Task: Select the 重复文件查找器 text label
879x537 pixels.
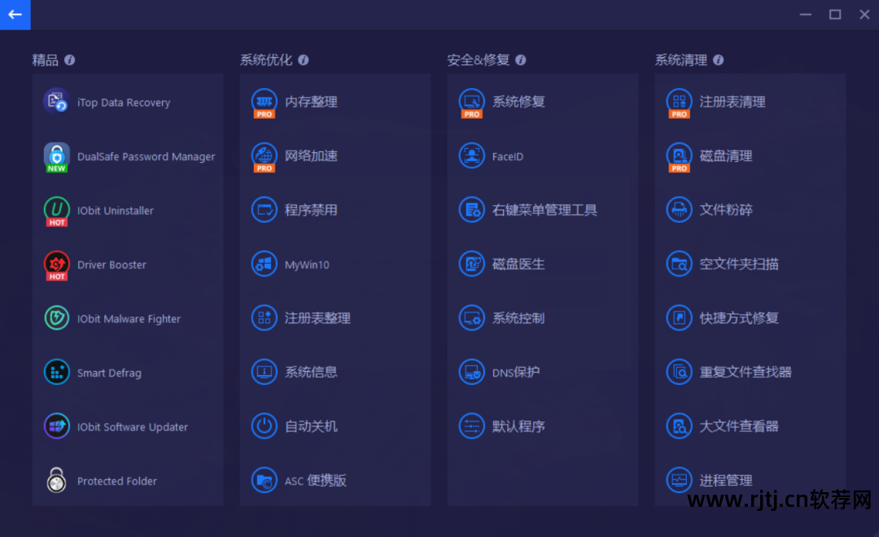Action: pos(745,372)
